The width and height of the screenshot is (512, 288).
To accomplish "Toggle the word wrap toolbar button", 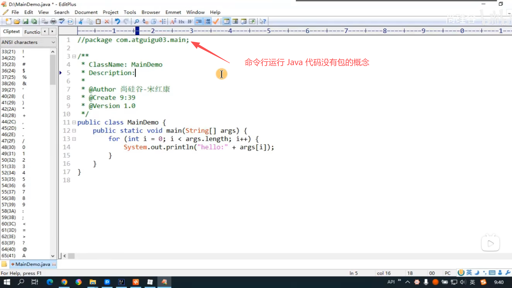I will coord(190,21).
